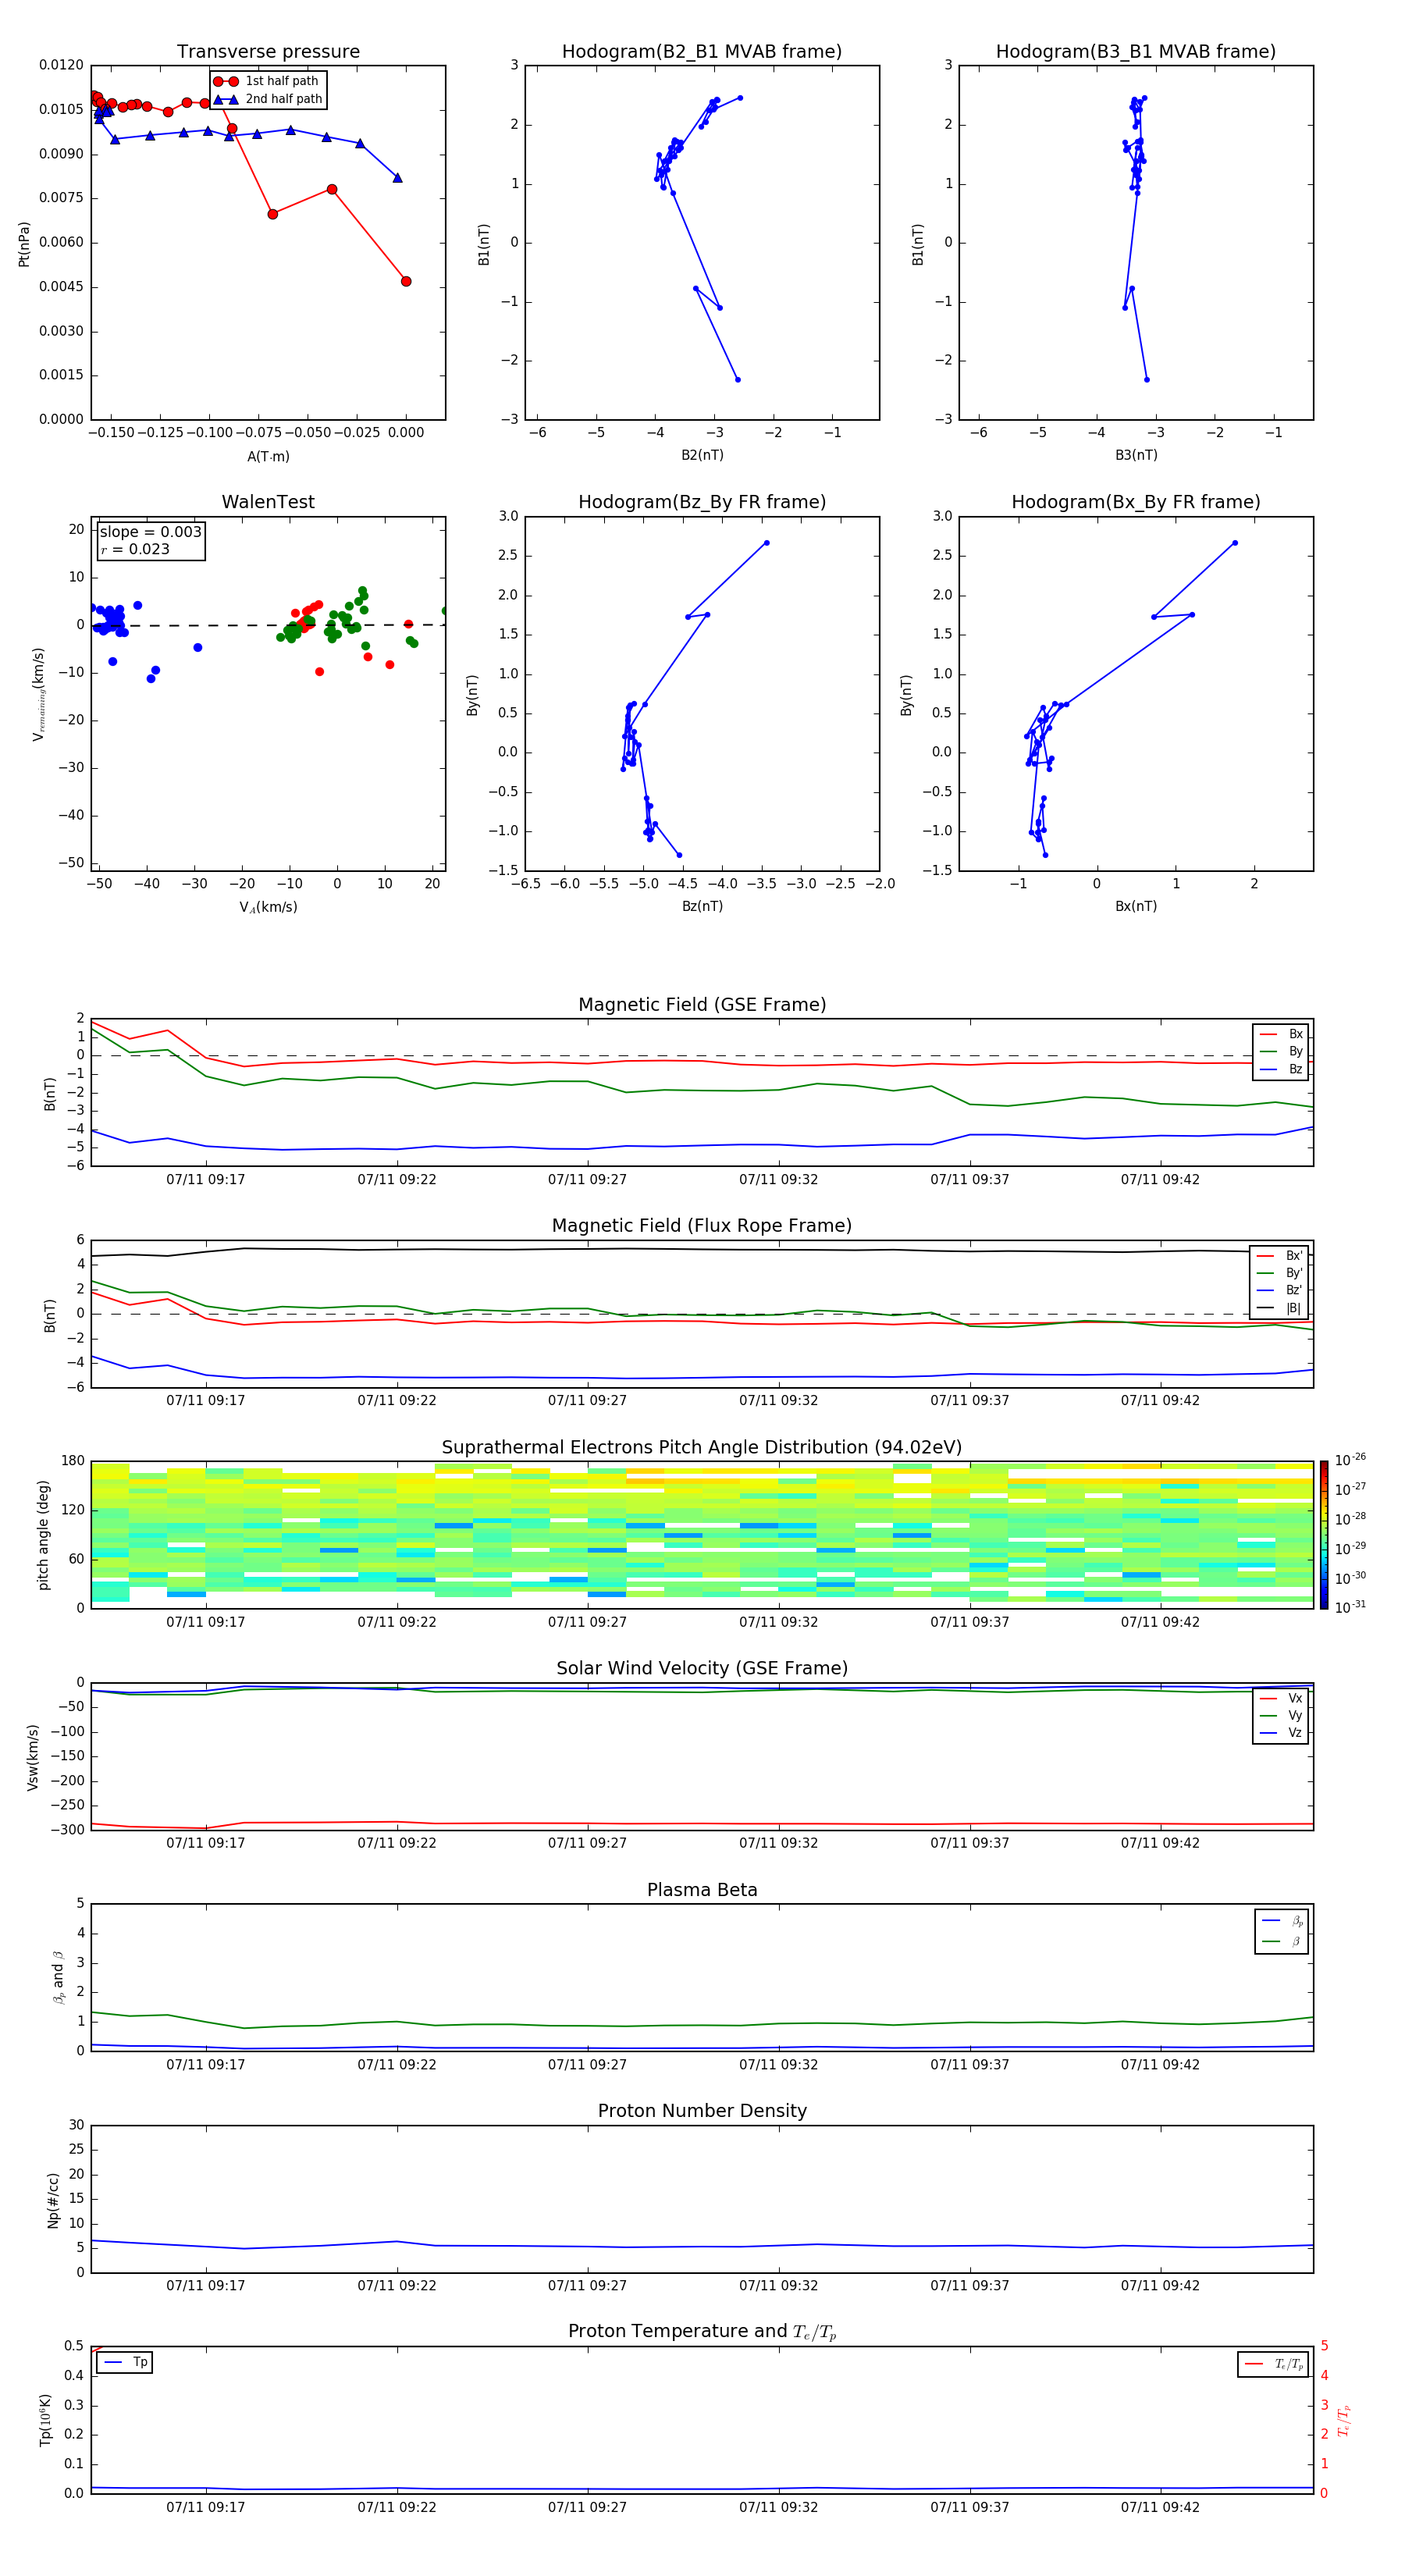Click the 'Vsw(km/s)' y-axis label

tap(33, 1757)
